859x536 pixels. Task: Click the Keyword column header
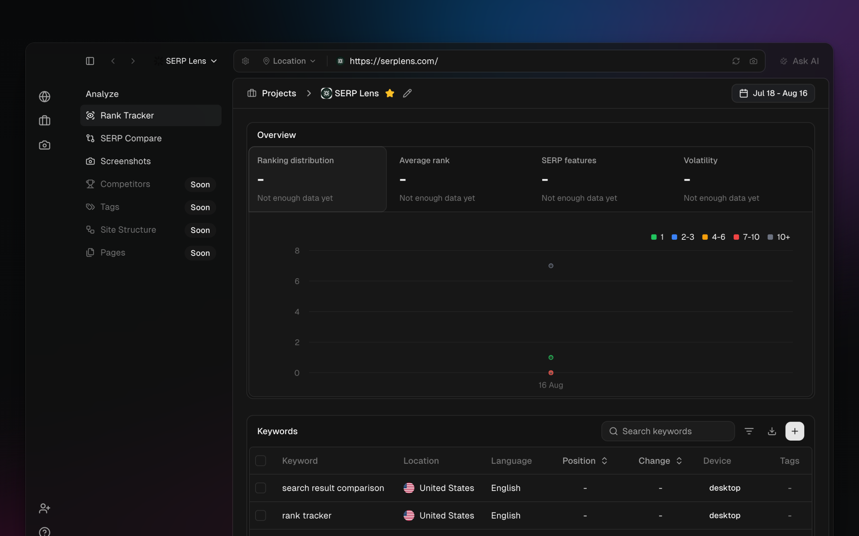coord(300,461)
